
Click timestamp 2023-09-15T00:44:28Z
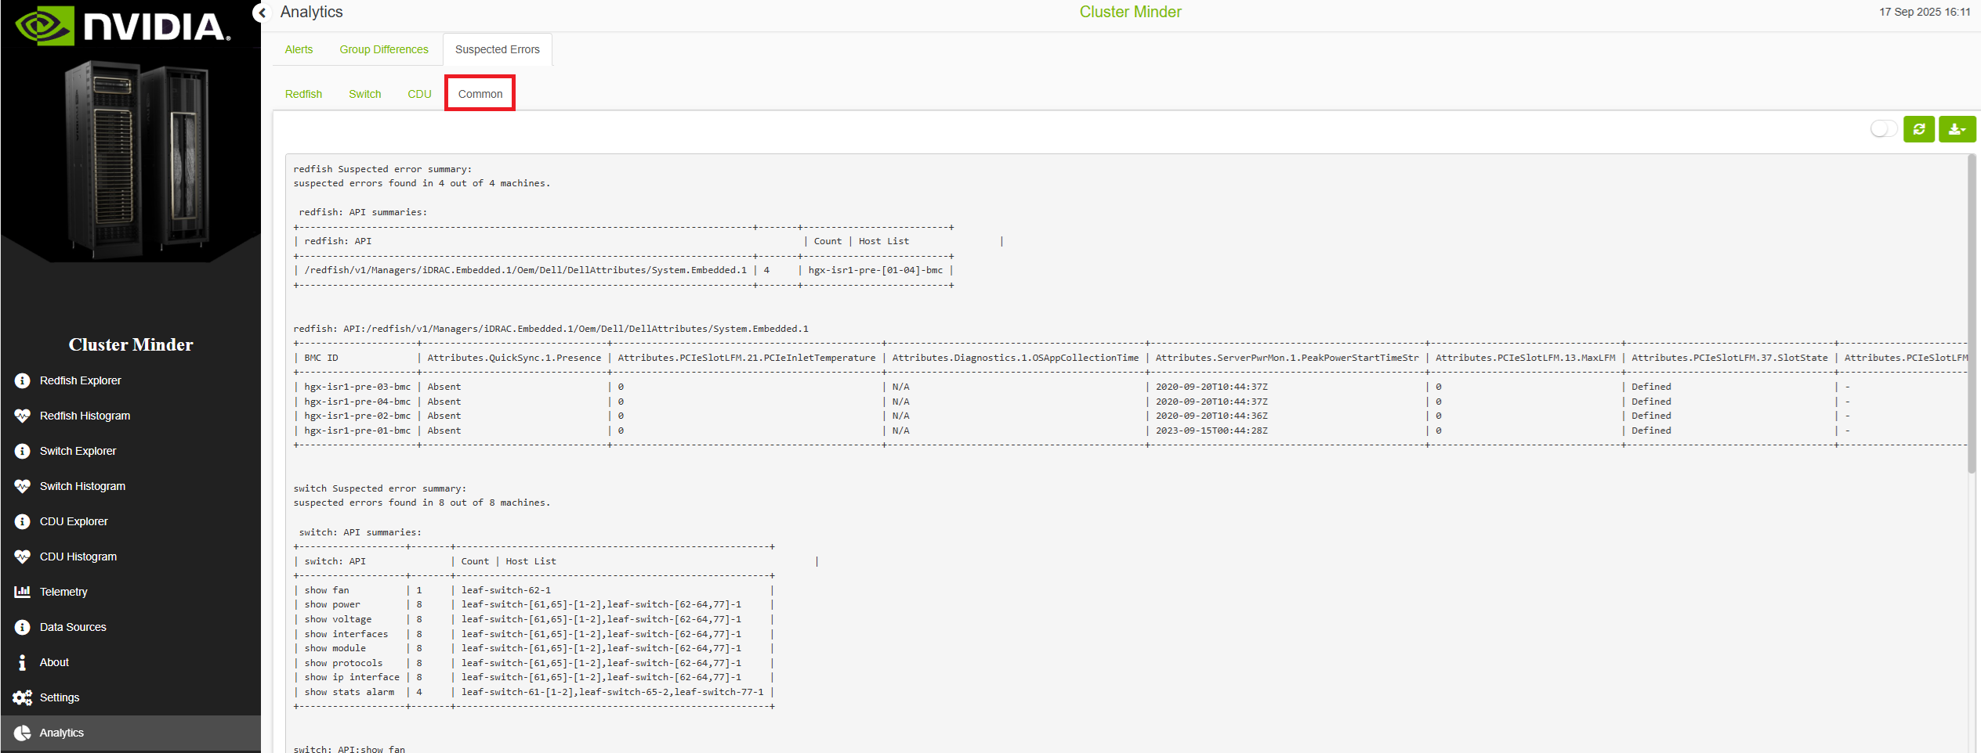point(1211,431)
